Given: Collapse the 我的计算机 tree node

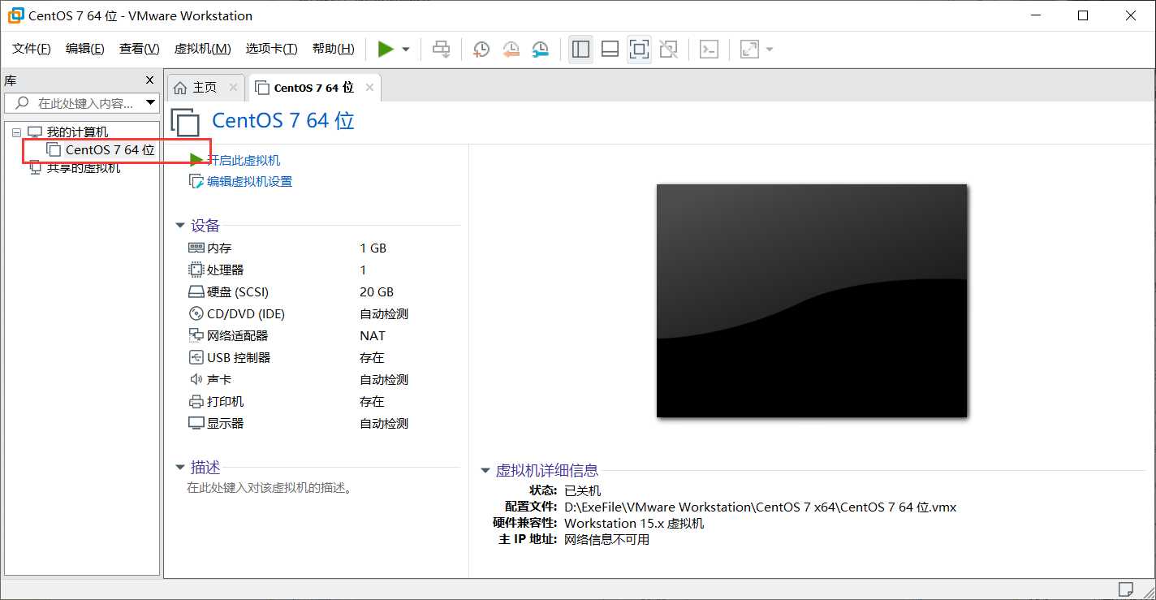Looking at the screenshot, I should tap(17, 132).
